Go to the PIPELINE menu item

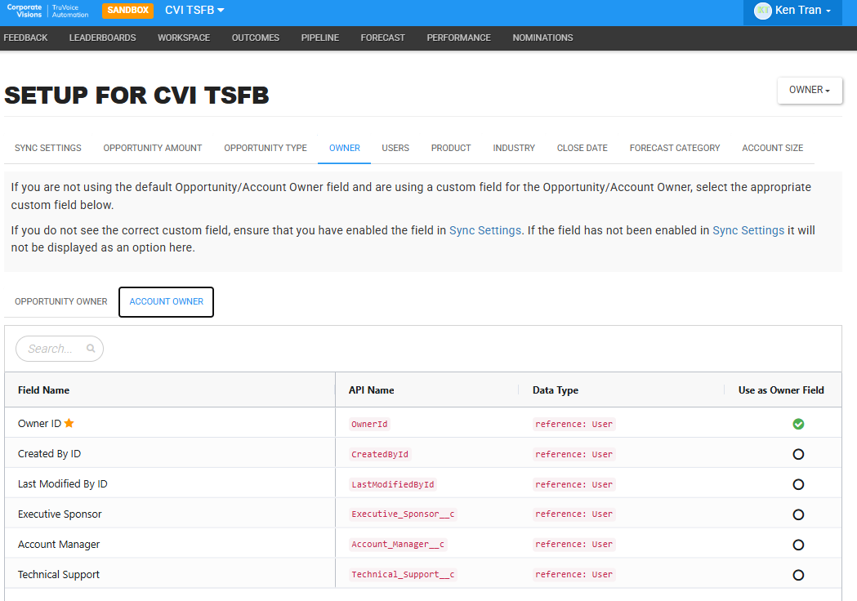(319, 38)
